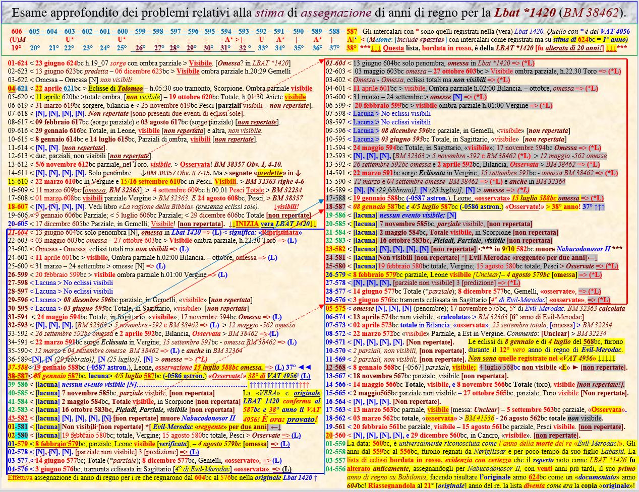Select row label "43-582" in the left list
This screenshot has height=492, width=639.
[18, 418]
